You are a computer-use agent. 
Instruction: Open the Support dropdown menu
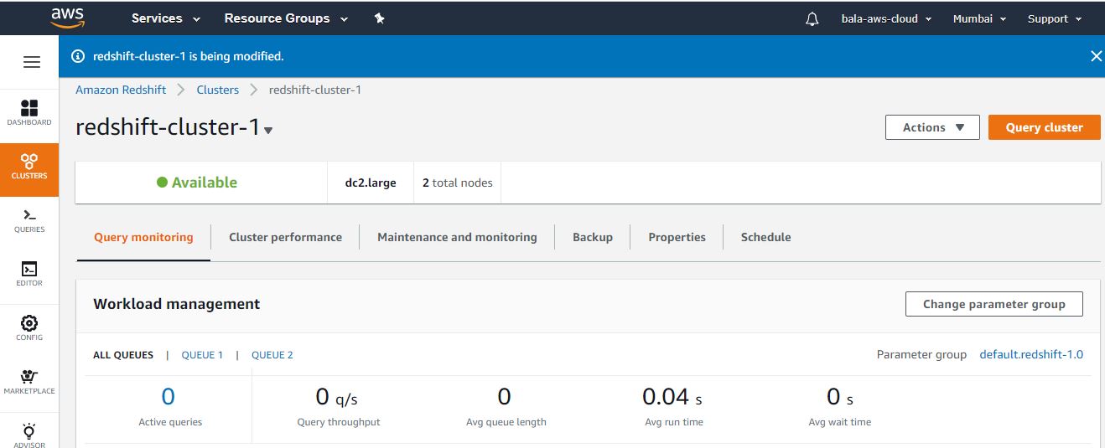(1055, 18)
